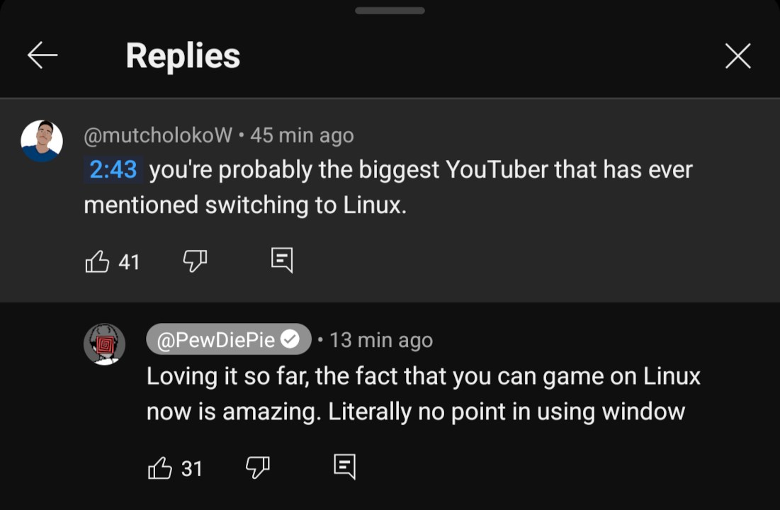Go back using the left arrow
The width and height of the screenshot is (780, 510).
[x=42, y=55]
